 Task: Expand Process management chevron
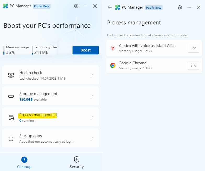92,117
